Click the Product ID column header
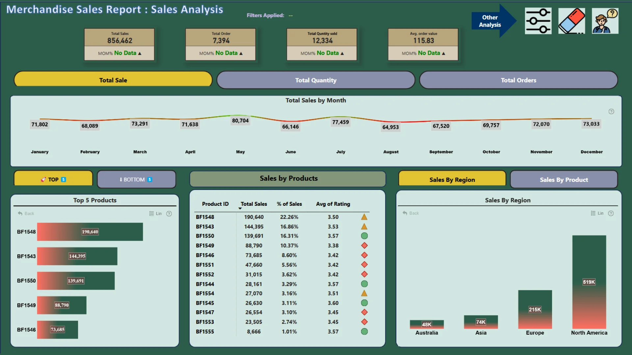632x355 pixels. [215, 204]
